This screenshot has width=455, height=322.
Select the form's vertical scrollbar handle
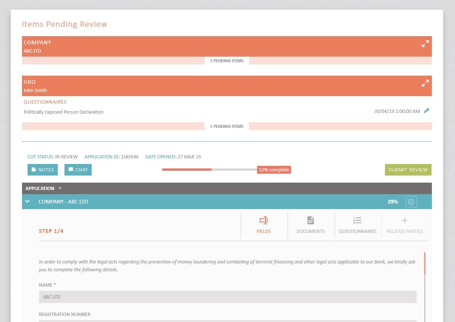425,264
